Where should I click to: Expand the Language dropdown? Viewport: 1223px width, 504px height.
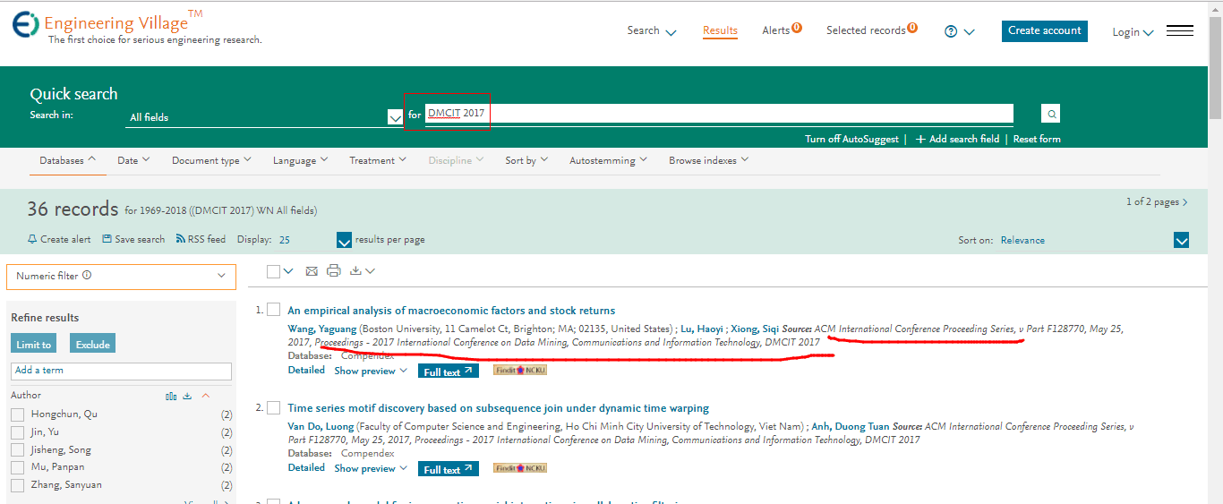click(300, 161)
